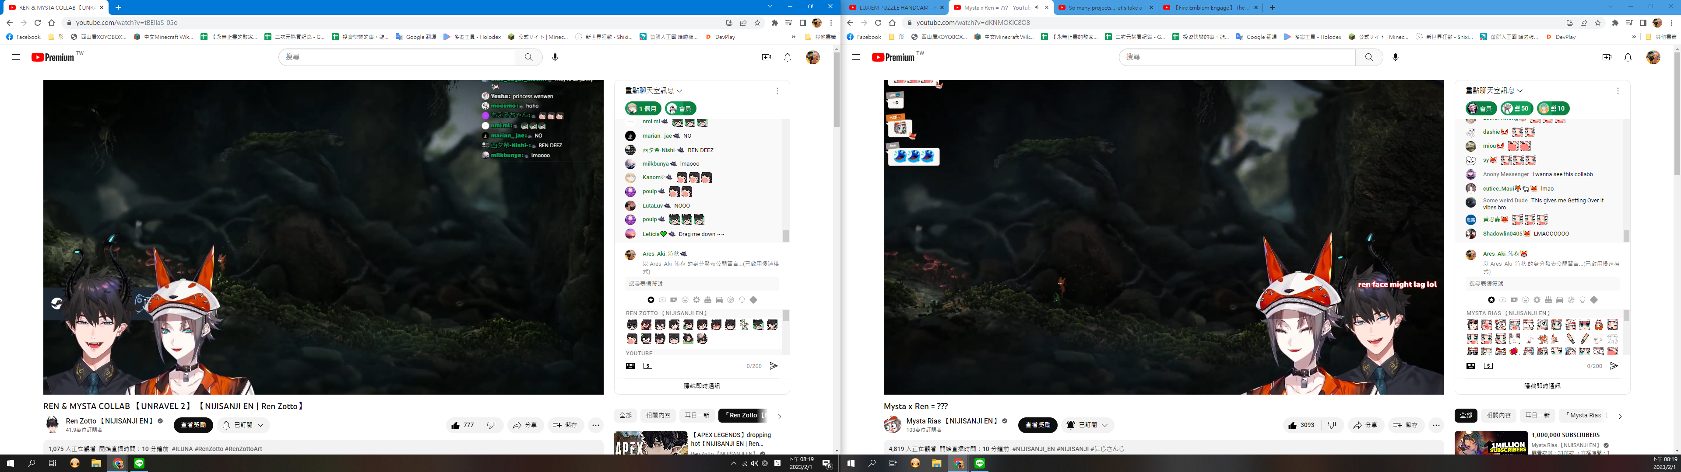Viewport: 1681px width, 472px height.
Task: Show next chips arrow in left window
Action: click(x=779, y=416)
